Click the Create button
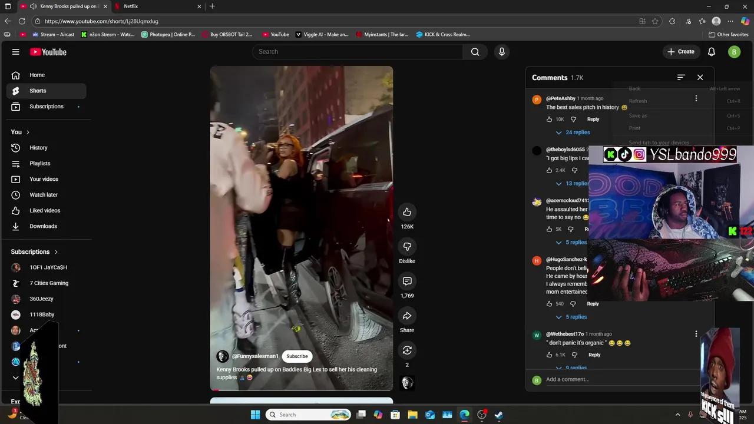 click(x=680, y=52)
